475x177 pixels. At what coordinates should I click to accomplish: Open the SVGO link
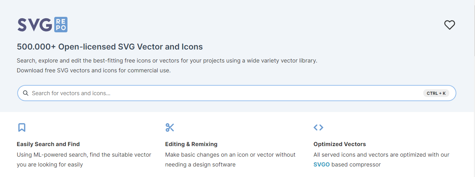pyautogui.click(x=321, y=164)
